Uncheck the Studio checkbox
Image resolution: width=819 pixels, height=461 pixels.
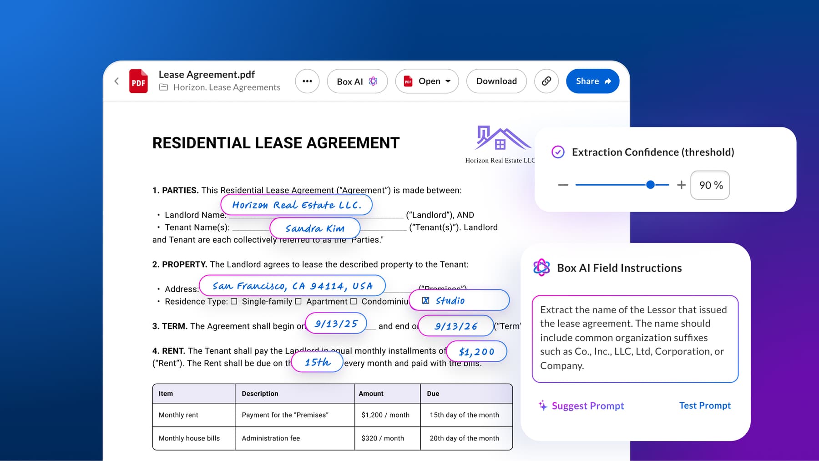tap(425, 300)
